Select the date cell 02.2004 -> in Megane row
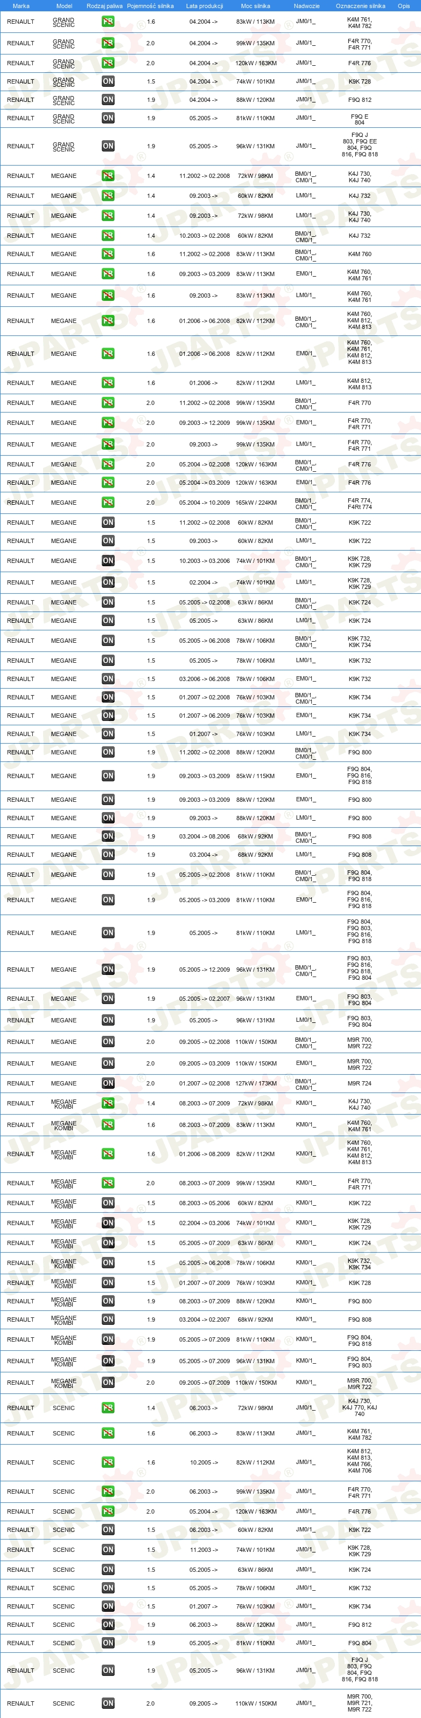421x1718 pixels. click(204, 583)
